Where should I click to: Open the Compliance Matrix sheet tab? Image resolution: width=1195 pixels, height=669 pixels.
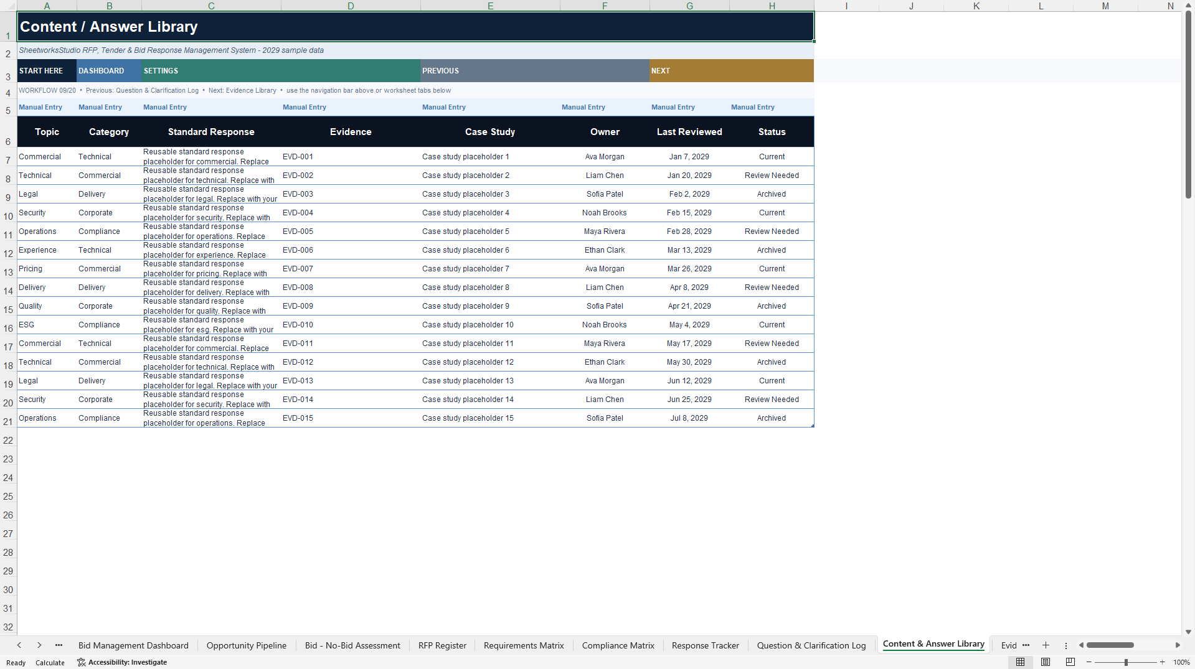coord(618,645)
